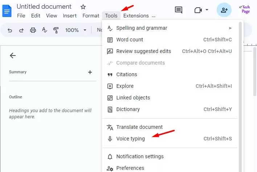This screenshot has width=257, height=172.
Task: Click the undo arrow icon
Action: (x=10, y=30)
